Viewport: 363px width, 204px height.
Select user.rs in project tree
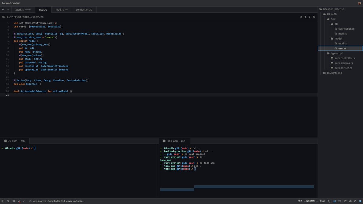[340, 48]
